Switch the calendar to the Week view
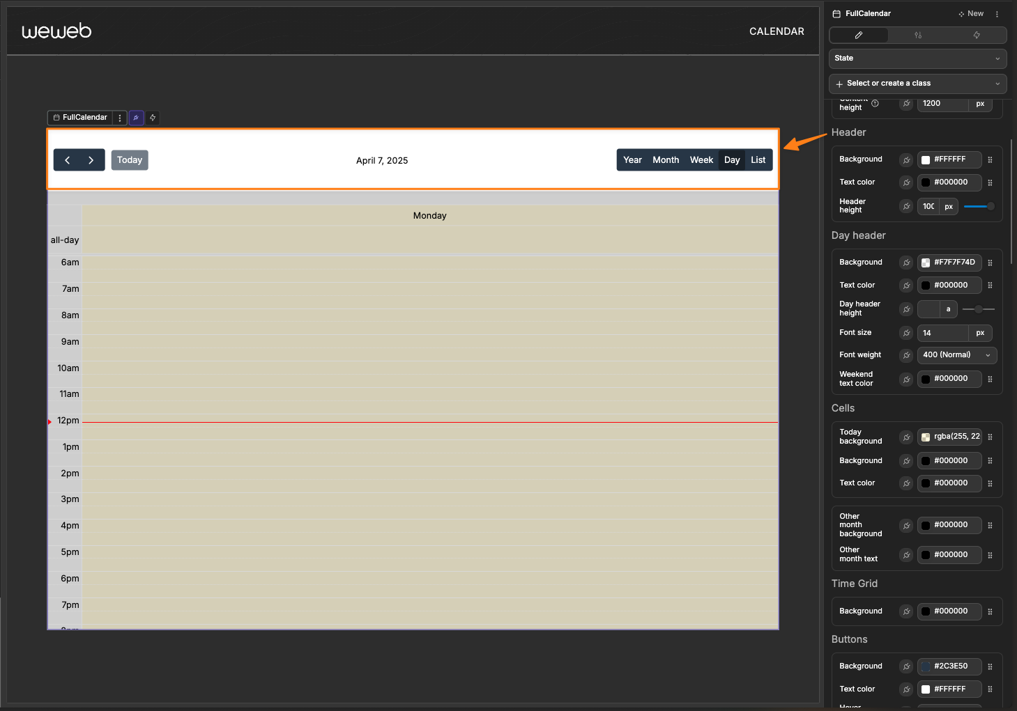Viewport: 1017px width, 711px height. coord(701,159)
